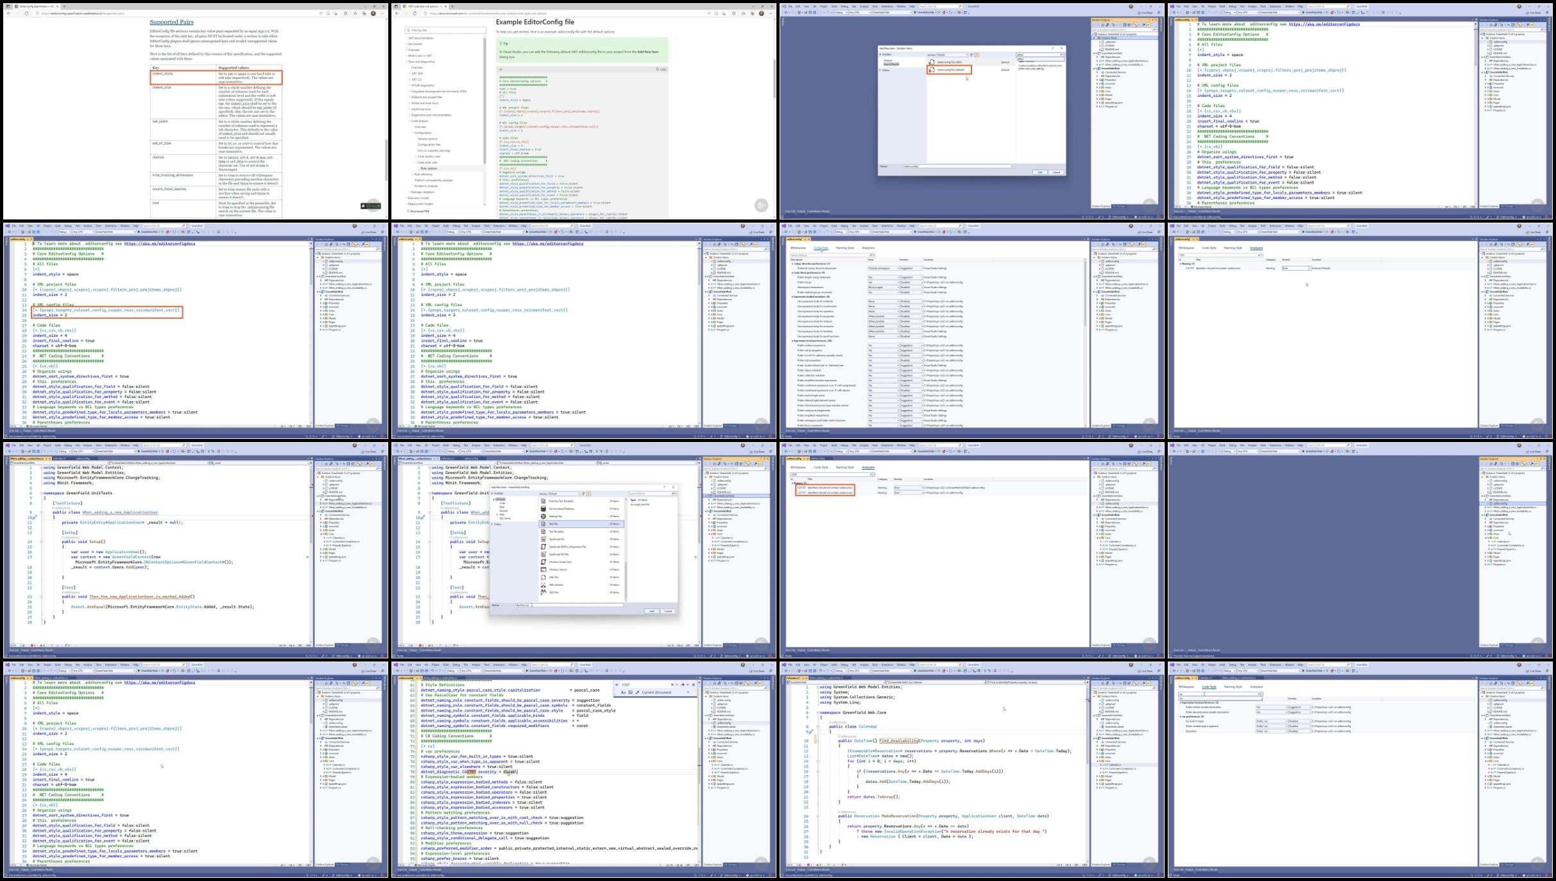Select 'Search Results' under Installed in Solution Items dialog
The height and width of the screenshot is (881, 1556).
click(891, 64)
